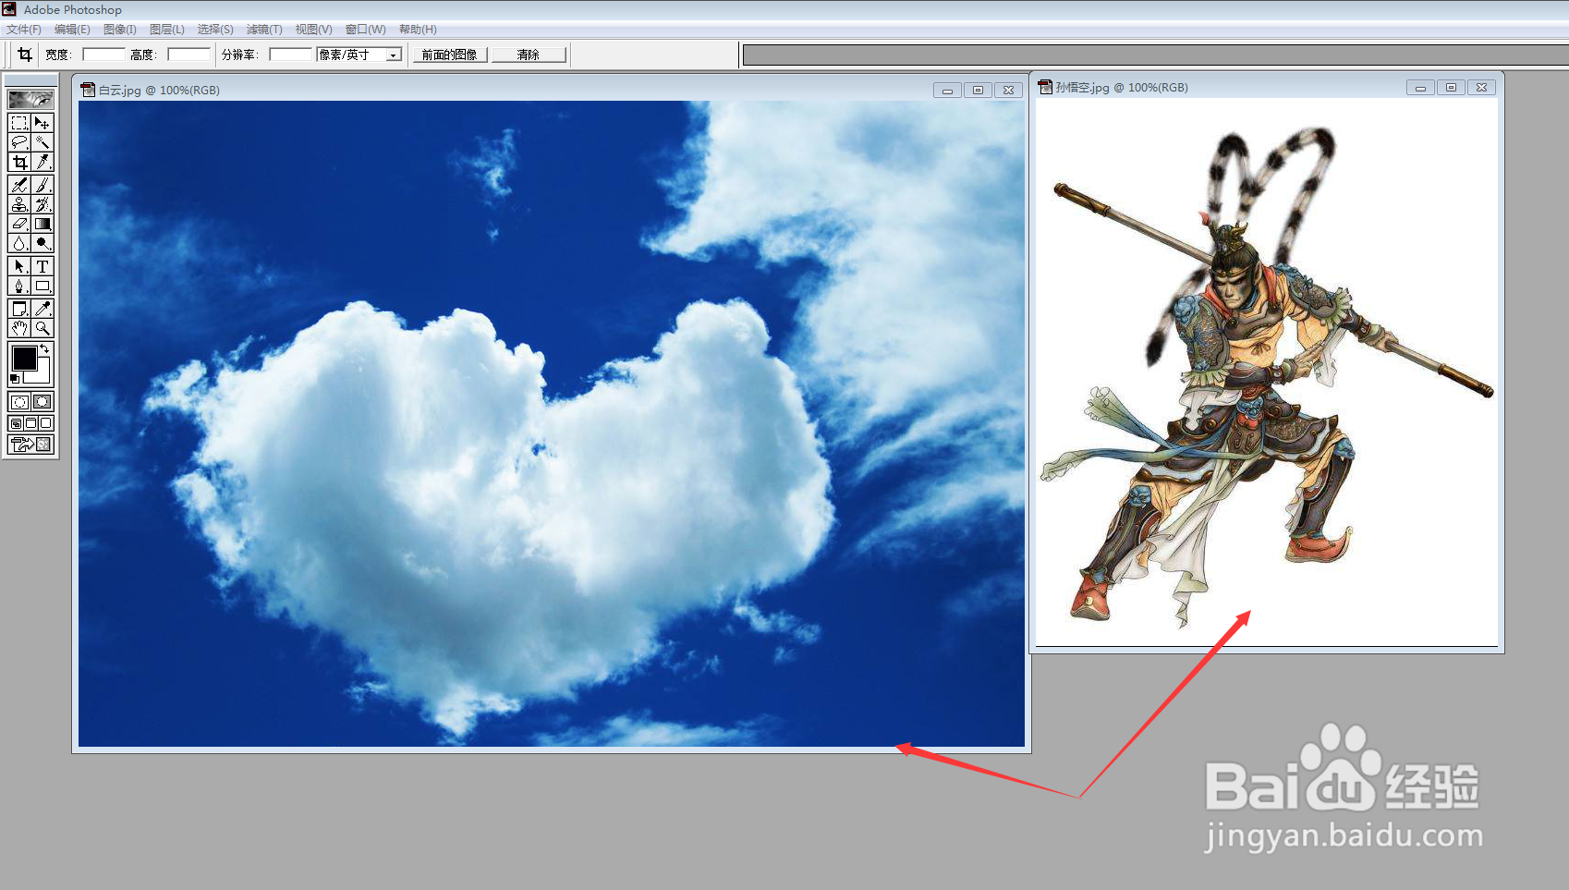Select the Path Component Selection tool
Screen dimensions: 1569x890
(x=19, y=266)
